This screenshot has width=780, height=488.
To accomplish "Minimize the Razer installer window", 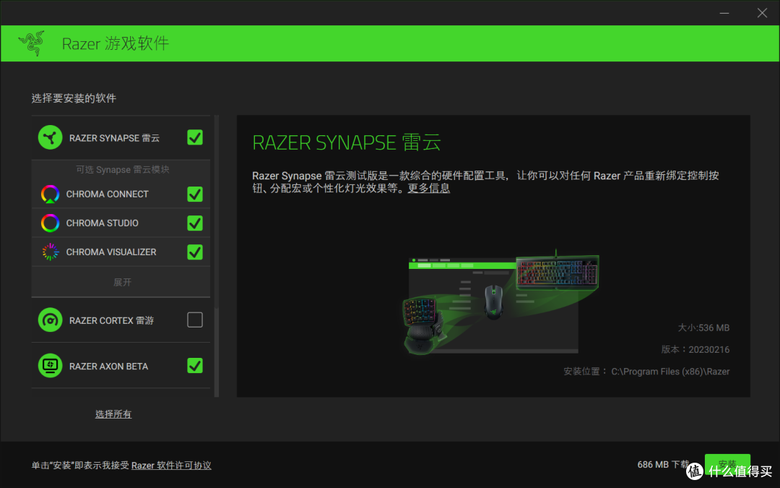I will coord(724,13).
